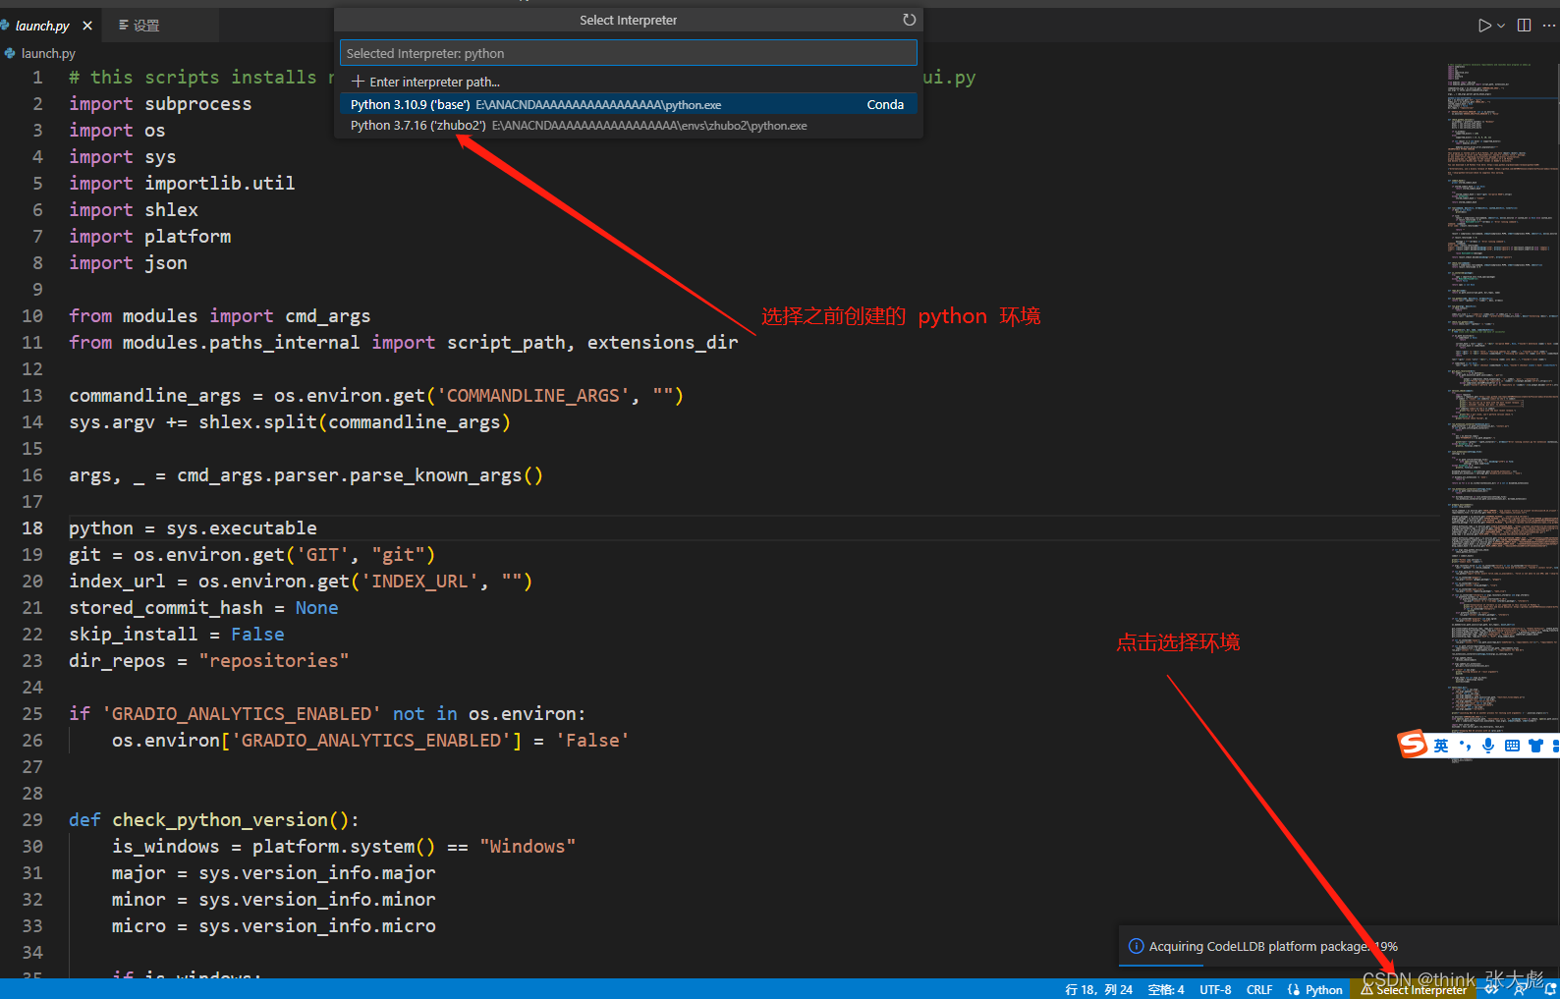
Task: Click 'sys.version_info.micro' on line 33
Action: (x=317, y=926)
